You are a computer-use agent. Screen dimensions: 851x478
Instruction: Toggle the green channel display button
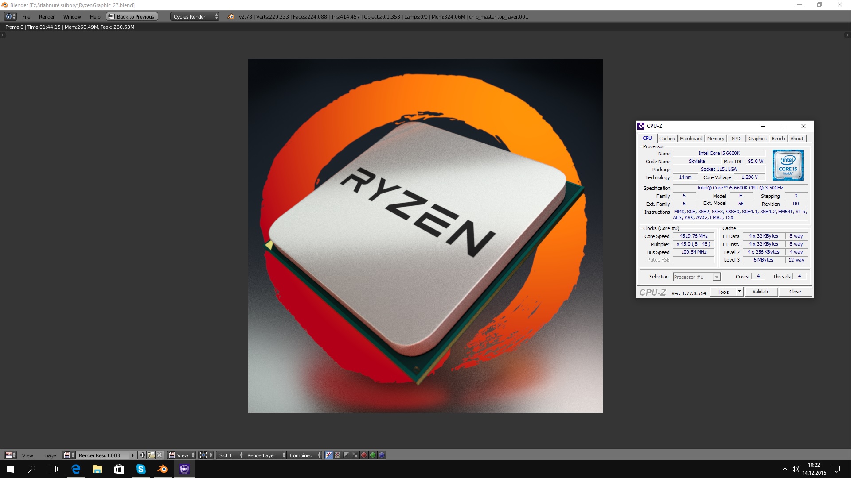(373, 455)
